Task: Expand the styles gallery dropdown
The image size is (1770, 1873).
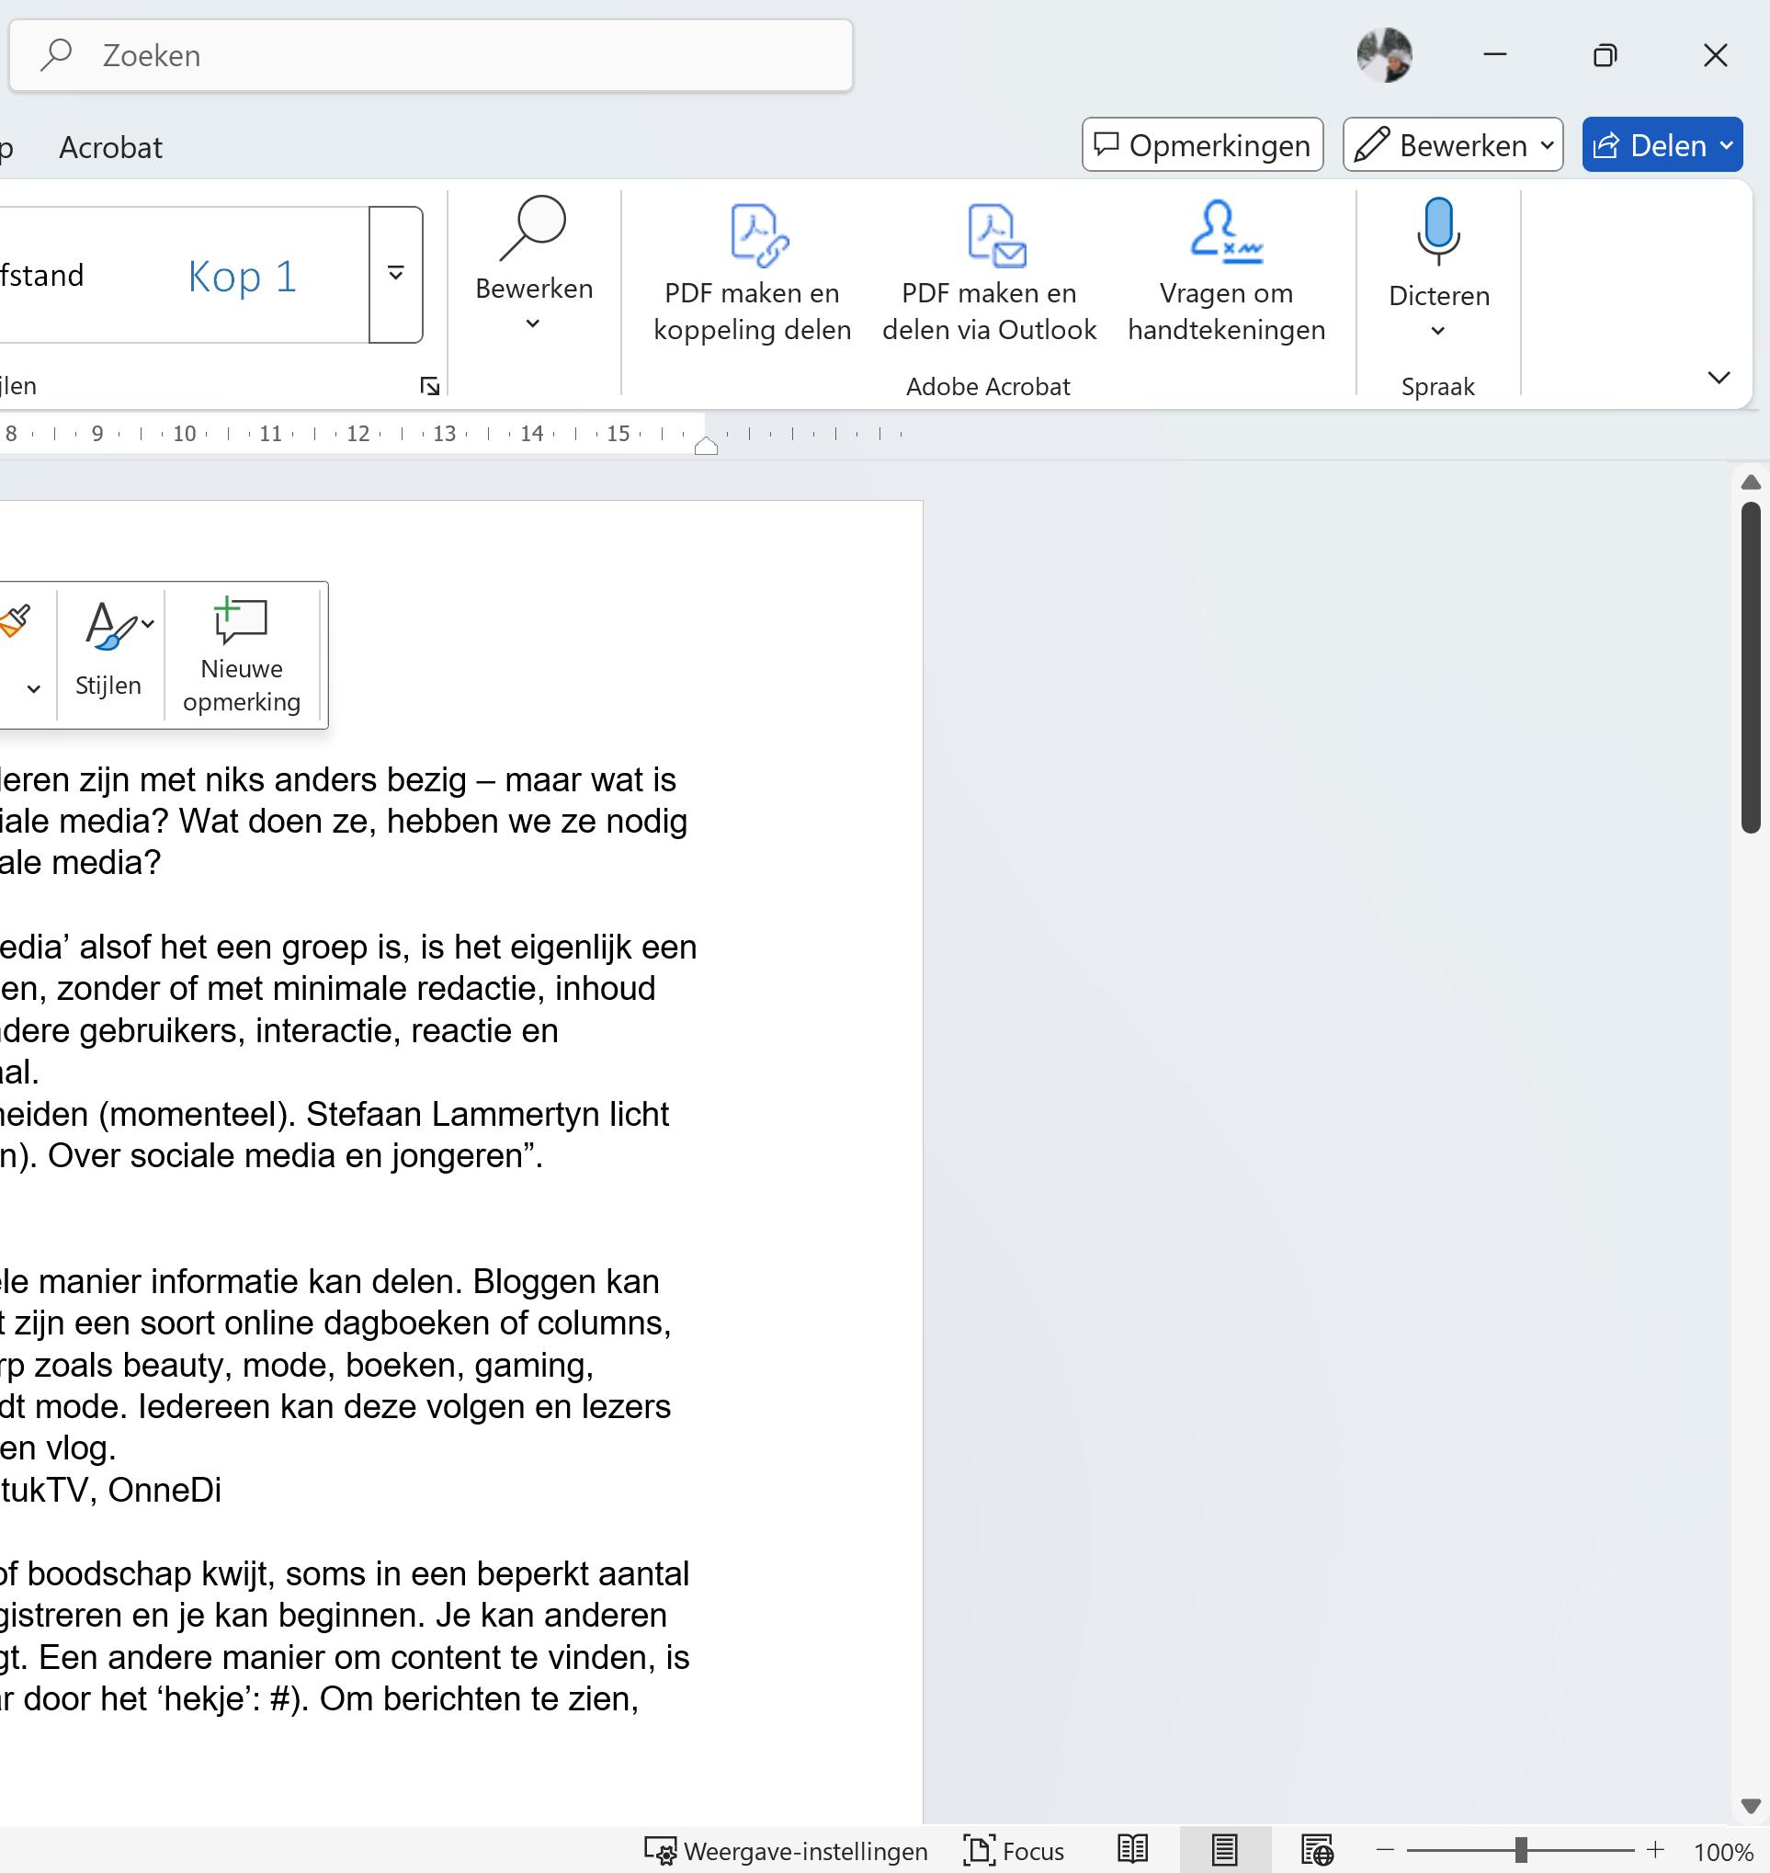Action: 395,275
